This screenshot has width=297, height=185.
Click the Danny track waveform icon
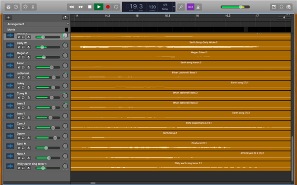tap(10, 136)
